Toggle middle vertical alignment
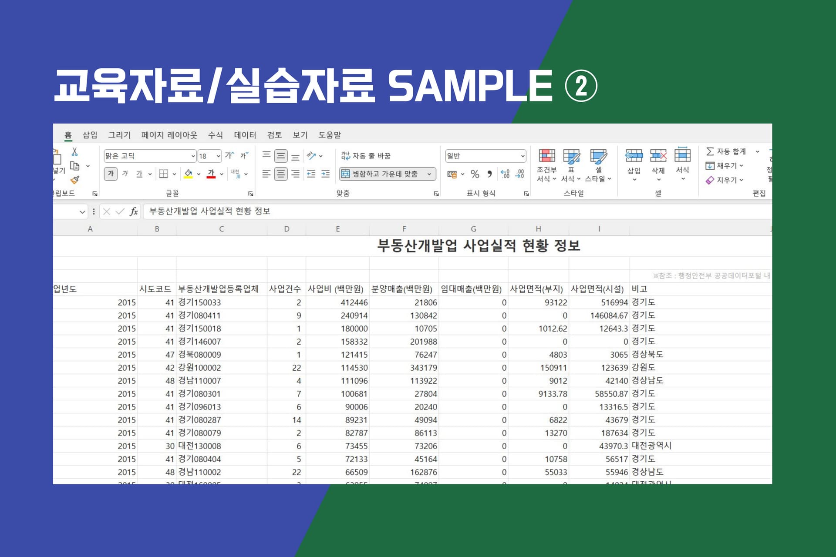 [x=281, y=155]
